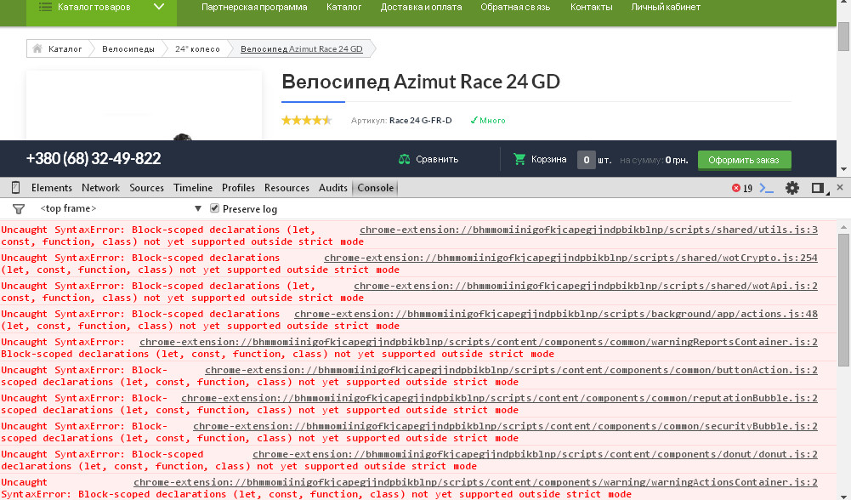
Task: Open the utils.js:3 source link
Action: pyautogui.click(x=588, y=230)
